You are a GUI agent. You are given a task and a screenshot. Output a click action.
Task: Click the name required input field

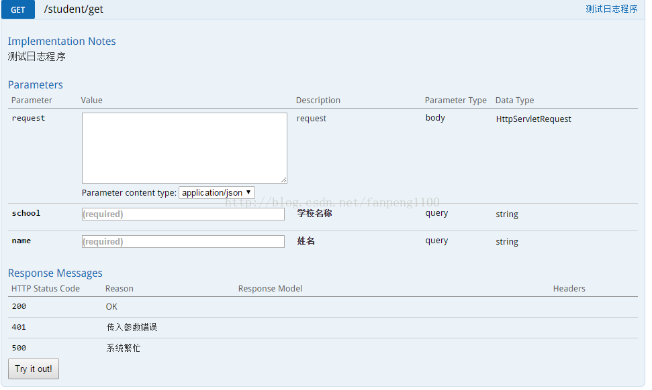[183, 241]
